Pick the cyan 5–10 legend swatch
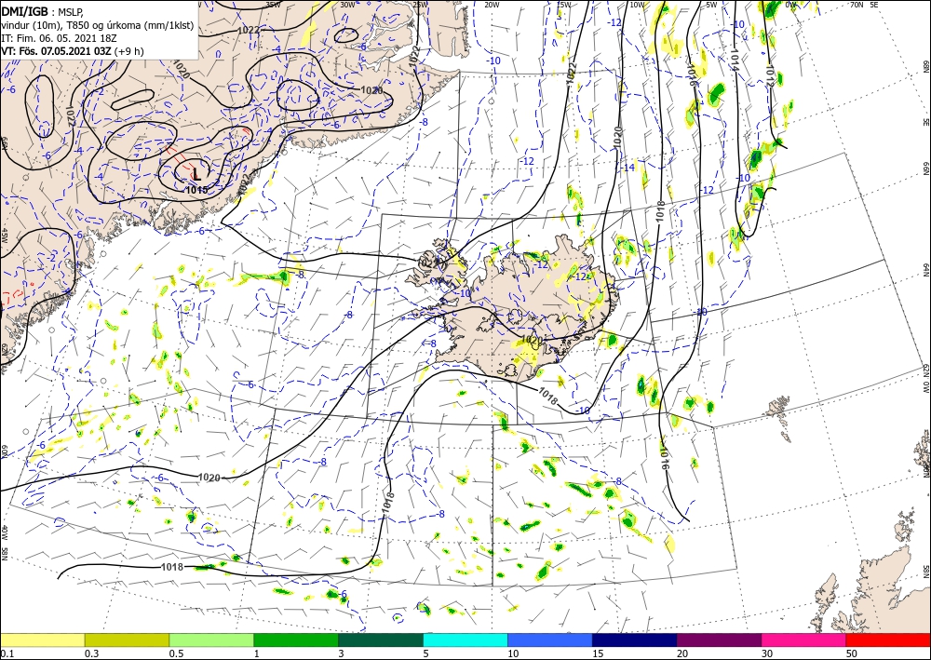 click(x=465, y=640)
